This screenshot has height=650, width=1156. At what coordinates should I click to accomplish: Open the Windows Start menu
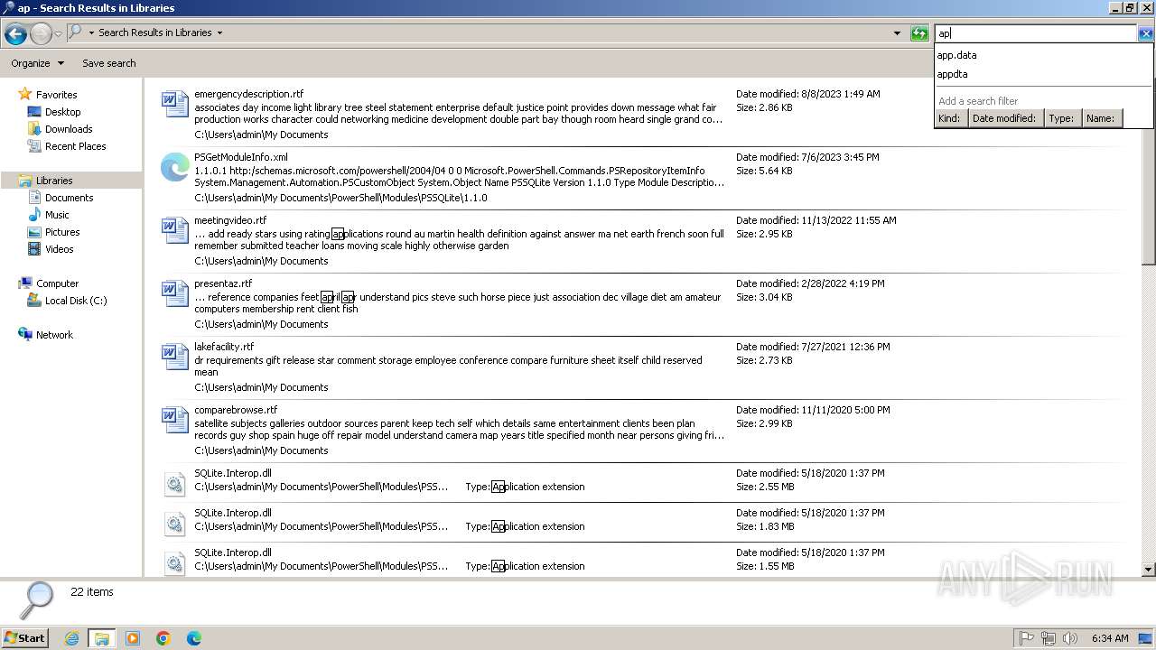25,638
